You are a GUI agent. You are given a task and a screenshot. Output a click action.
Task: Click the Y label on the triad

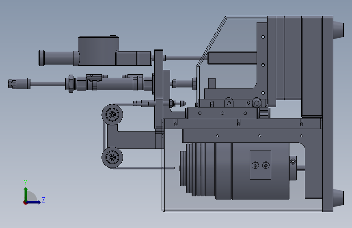[x=26, y=183]
